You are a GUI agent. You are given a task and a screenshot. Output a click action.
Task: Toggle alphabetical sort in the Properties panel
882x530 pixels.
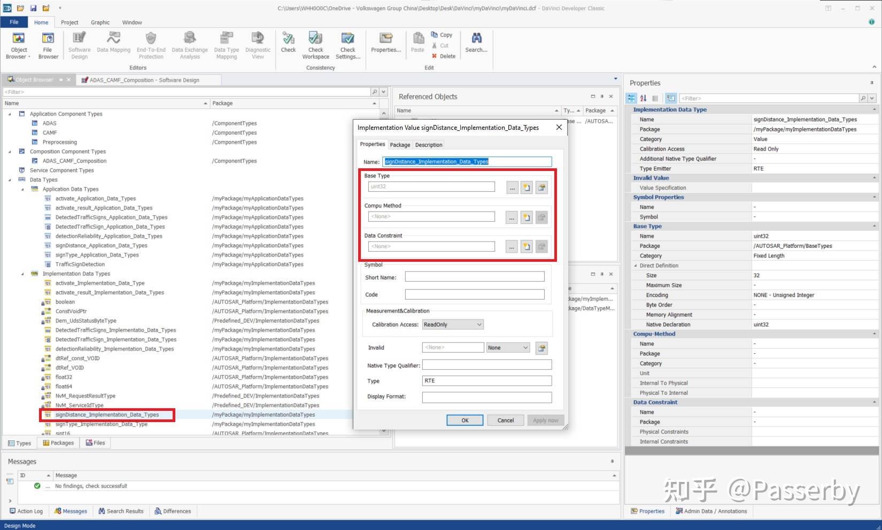click(643, 98)
